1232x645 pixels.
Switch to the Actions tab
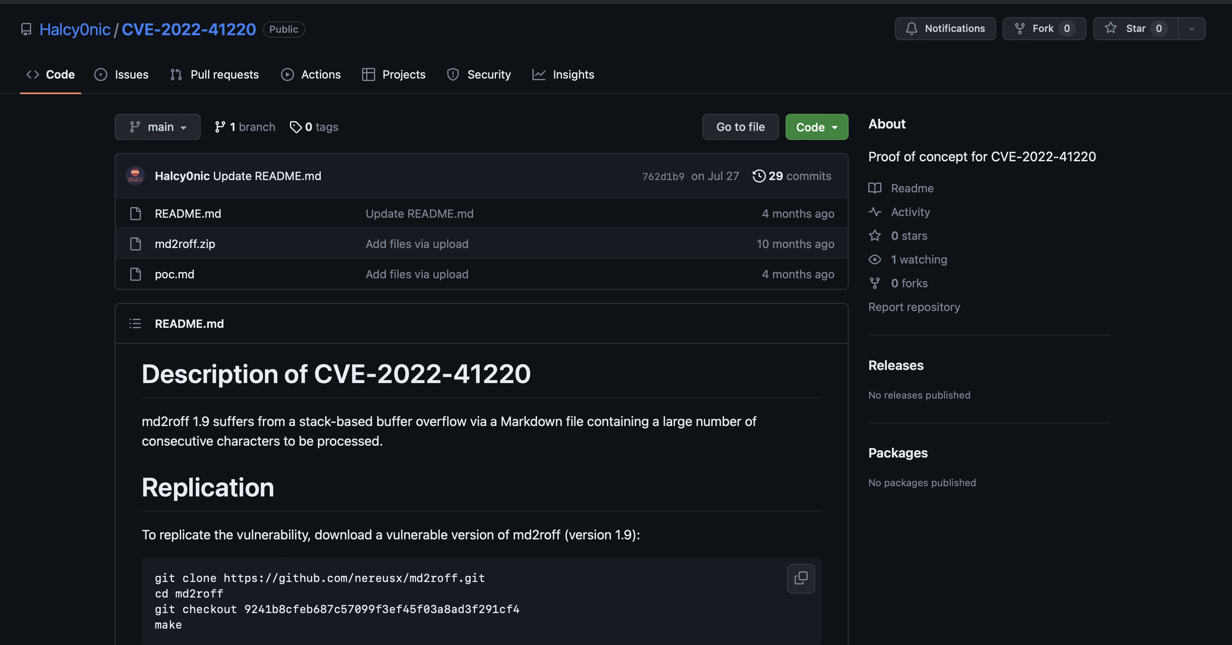pos(311,74)
